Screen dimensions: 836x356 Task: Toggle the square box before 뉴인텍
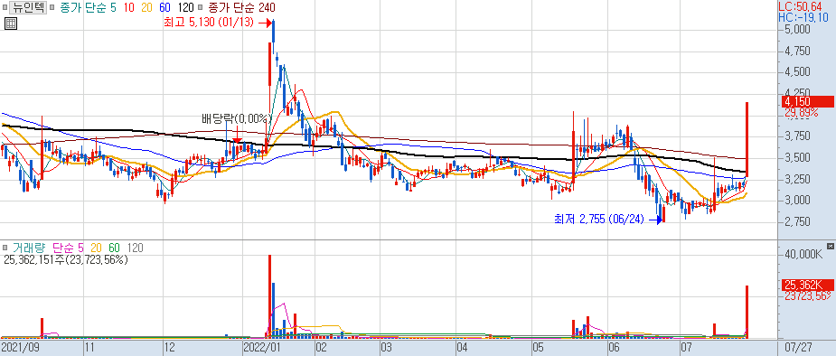coord(5,7)
